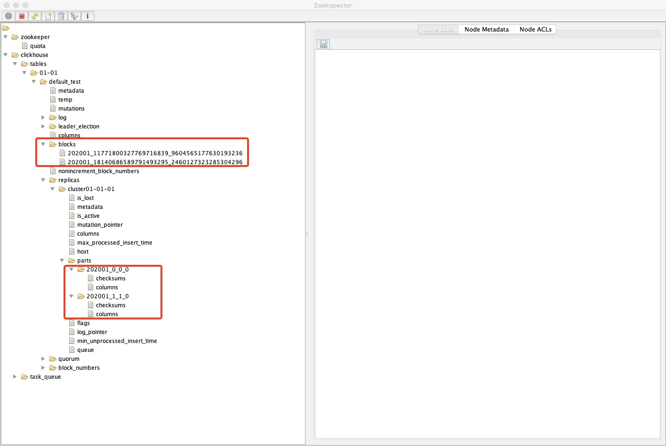Viewport: 666px width, 446px height.
Task: Click the red Disconnect toolbar button
Action: (x=22, y=16)
